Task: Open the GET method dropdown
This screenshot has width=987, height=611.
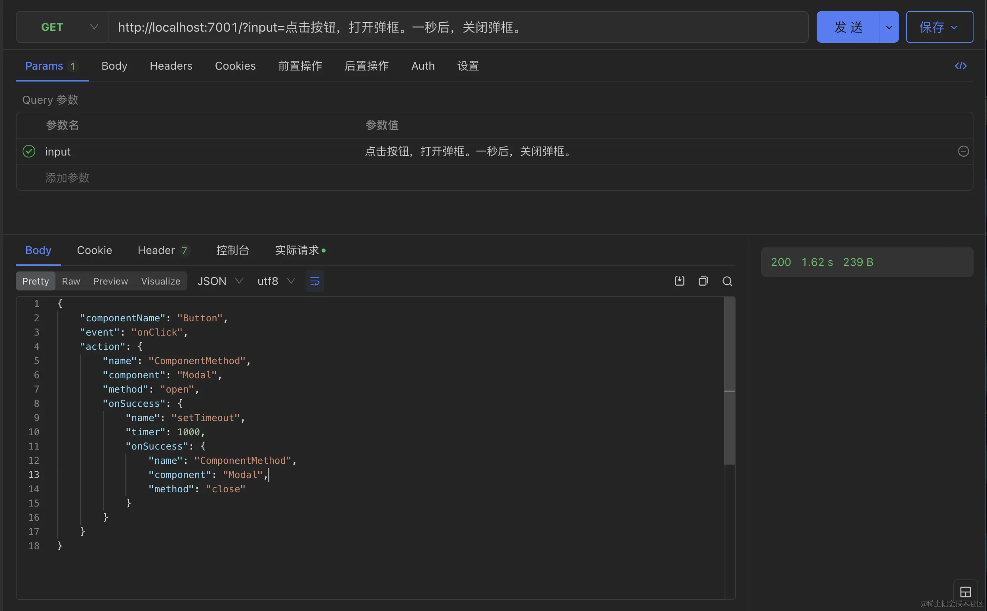Action: pos(63,27)
